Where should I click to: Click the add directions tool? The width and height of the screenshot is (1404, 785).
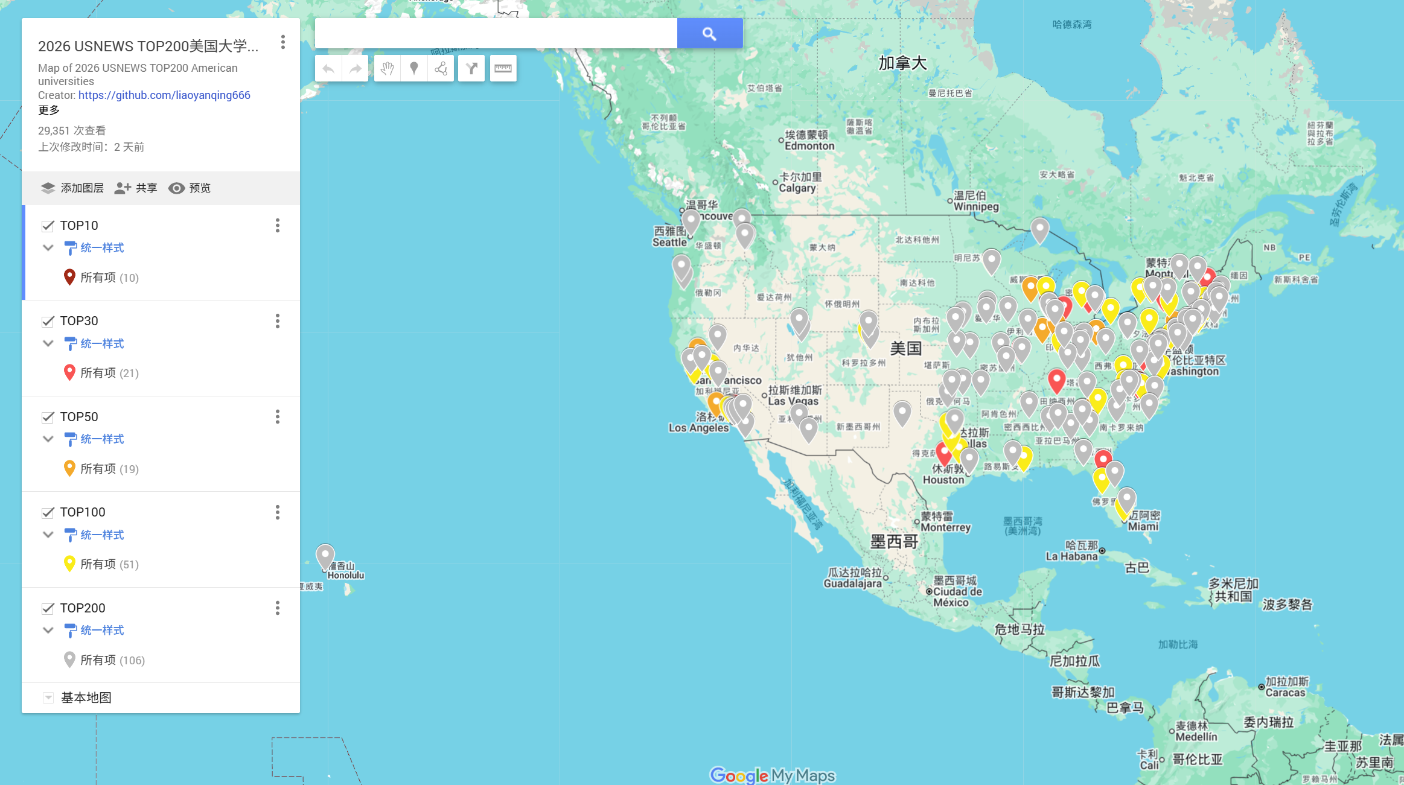[x=471, y=68]
